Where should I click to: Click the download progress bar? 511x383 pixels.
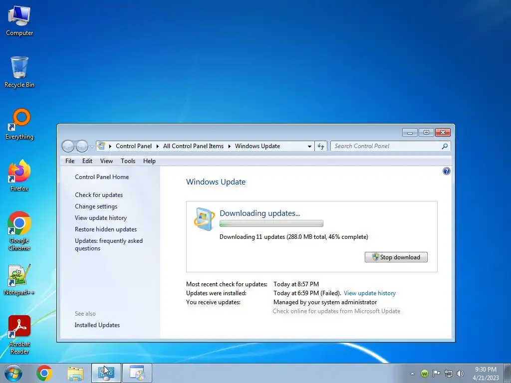(271, 223)
